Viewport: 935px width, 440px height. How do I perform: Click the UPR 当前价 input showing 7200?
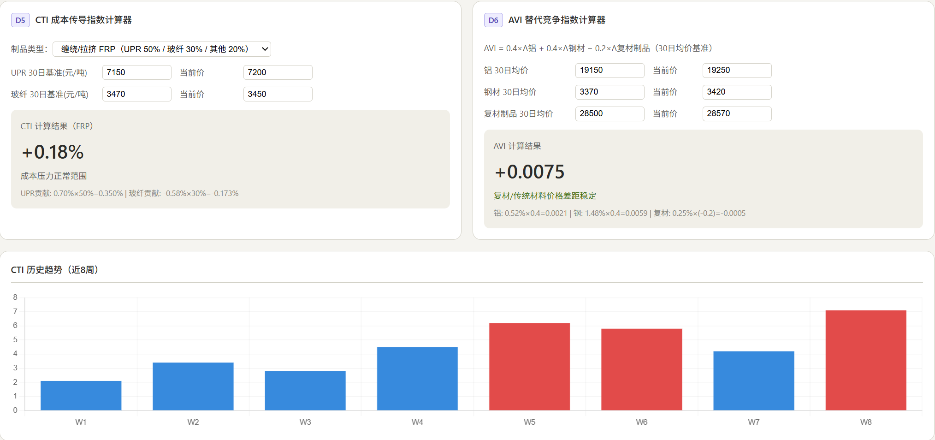(x=278, y=72)
